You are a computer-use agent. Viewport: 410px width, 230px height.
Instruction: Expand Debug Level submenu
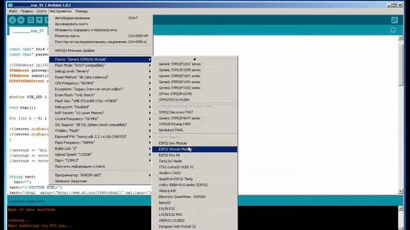point(101,71)
